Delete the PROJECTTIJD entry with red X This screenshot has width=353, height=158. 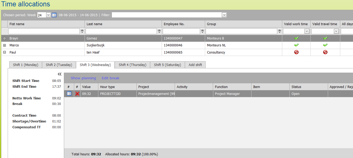(77, 94)
